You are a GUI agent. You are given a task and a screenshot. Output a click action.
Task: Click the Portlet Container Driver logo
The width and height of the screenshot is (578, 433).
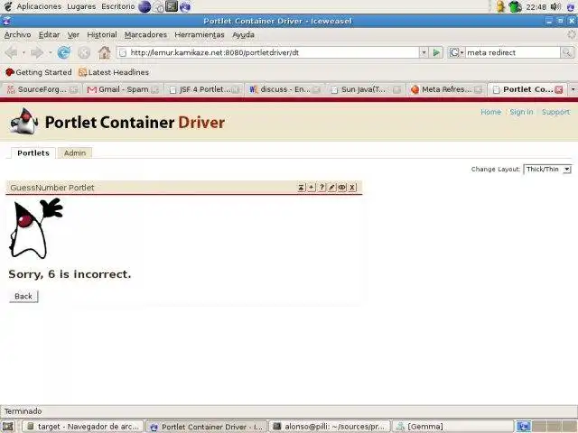(117, 123)
